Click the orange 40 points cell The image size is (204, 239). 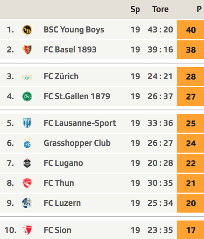[x=191, y=30]
